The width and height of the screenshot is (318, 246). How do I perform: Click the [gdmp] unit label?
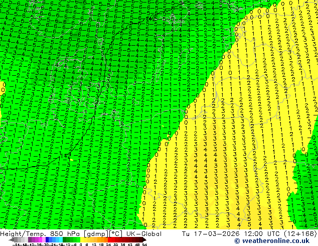pyautogui.click(x=95, y=234)
